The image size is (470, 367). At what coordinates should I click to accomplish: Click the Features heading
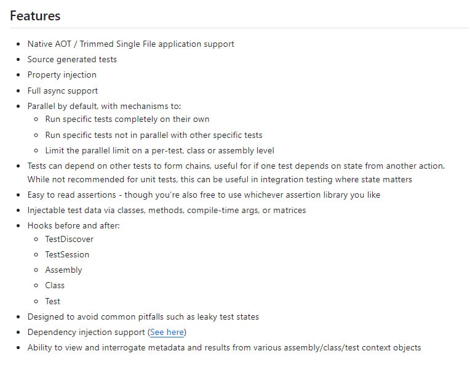click(35, 16)
